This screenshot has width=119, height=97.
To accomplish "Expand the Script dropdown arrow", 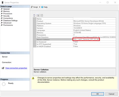I will [40, 7].
